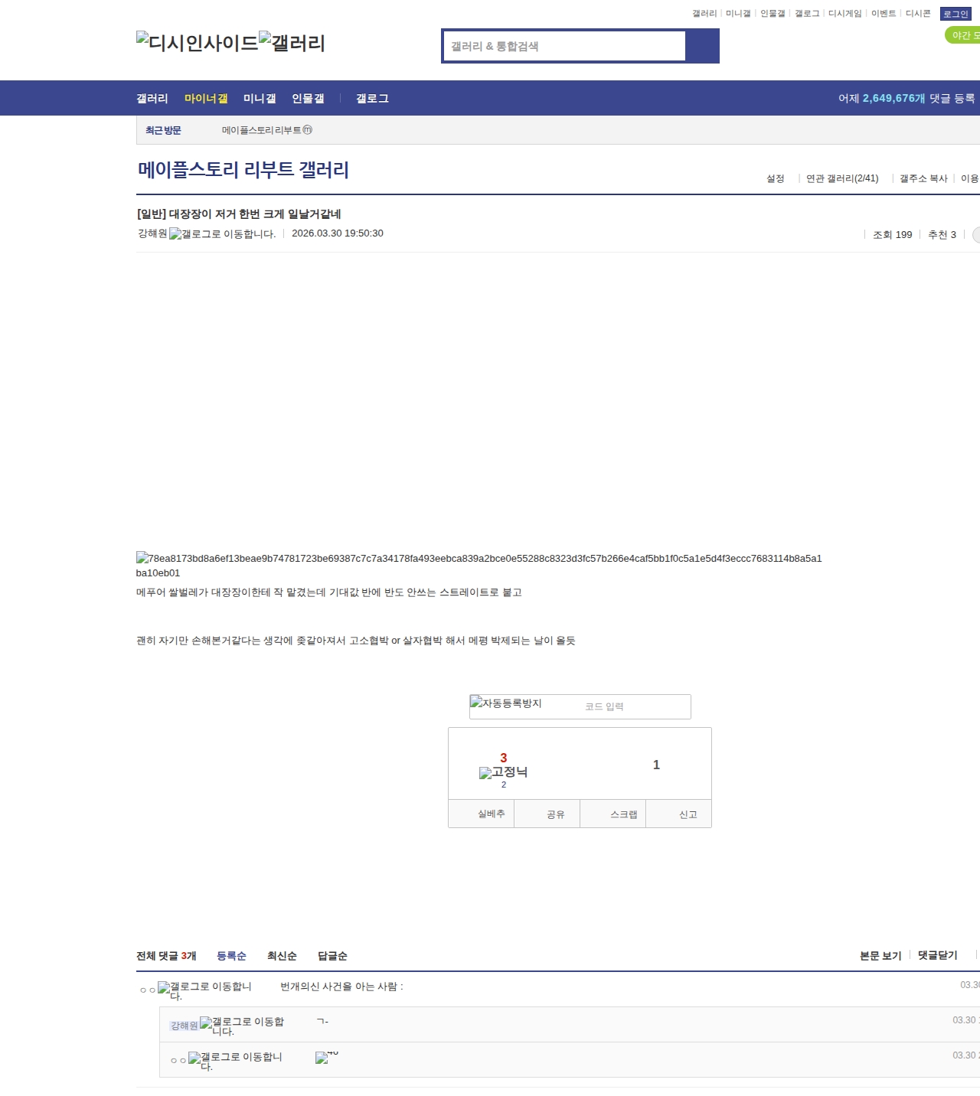This screenshot has width=980, height=1096.
Task: Open the 설정 dropdown
Action: click(776, 178)
